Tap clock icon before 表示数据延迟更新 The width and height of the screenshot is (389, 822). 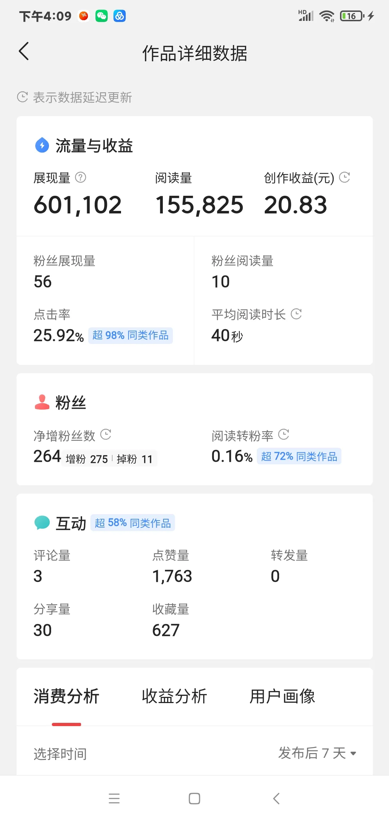[x=22, y=97]
